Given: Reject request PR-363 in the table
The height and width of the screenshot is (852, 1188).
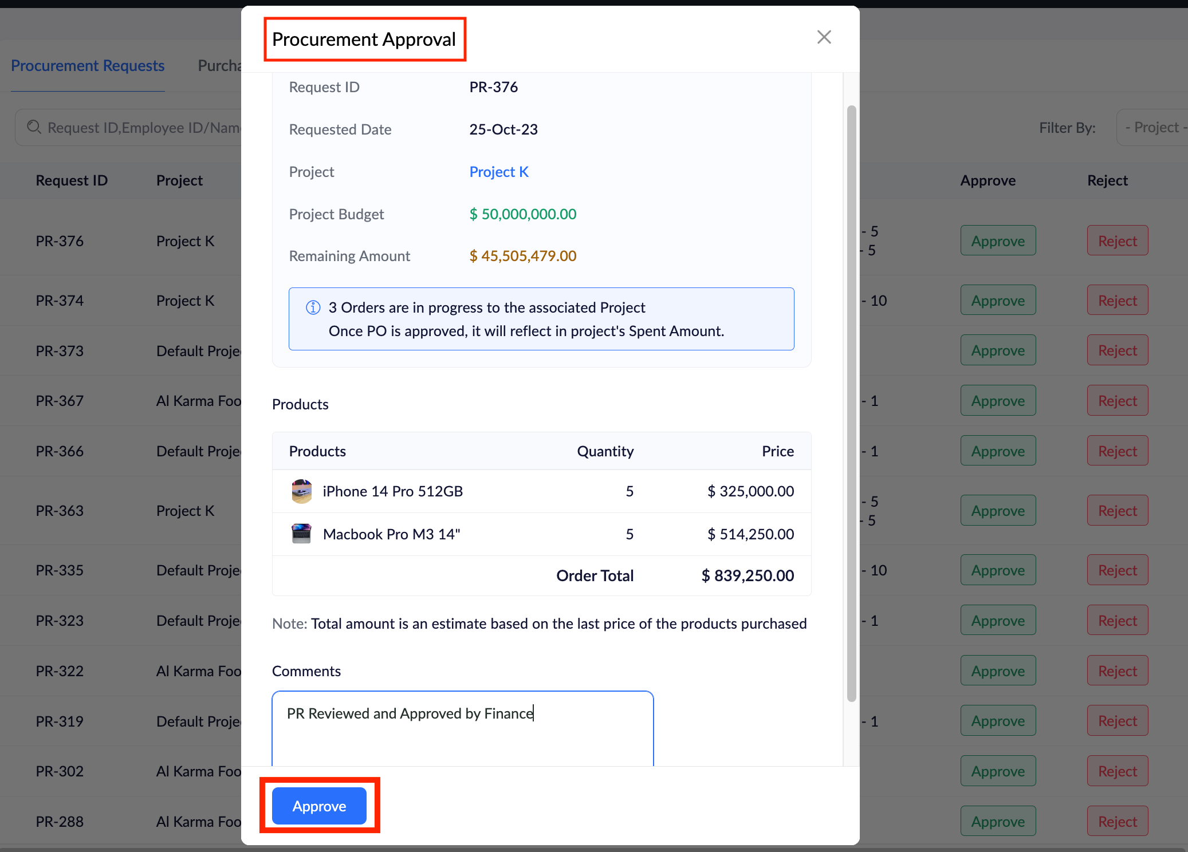Looking at the screenshot, I should 1117,511.
